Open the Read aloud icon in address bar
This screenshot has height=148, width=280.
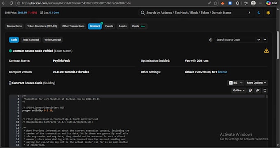210,3
